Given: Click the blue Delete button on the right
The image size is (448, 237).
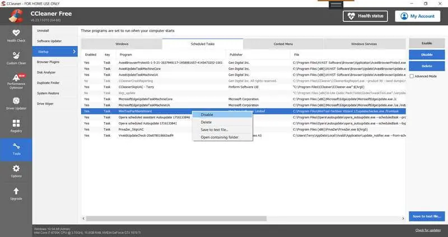Looking at the screenshot, I should coord(427,66).
